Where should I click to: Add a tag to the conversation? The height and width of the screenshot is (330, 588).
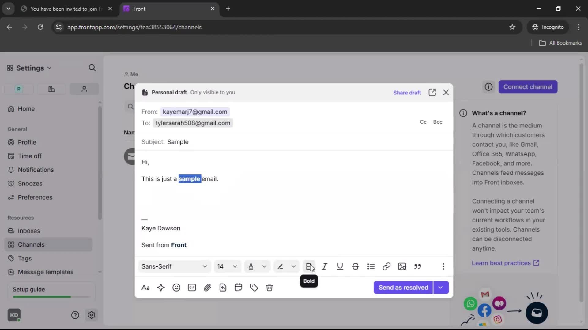(x=254, y=288)
